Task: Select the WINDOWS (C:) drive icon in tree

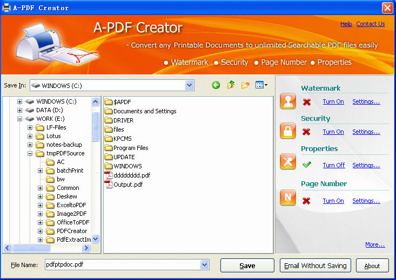Action: 30,101
